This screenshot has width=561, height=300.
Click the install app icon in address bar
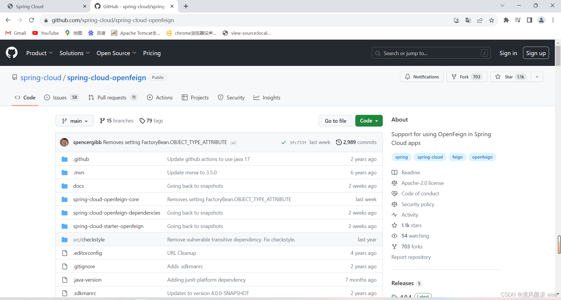coord(456,20)
